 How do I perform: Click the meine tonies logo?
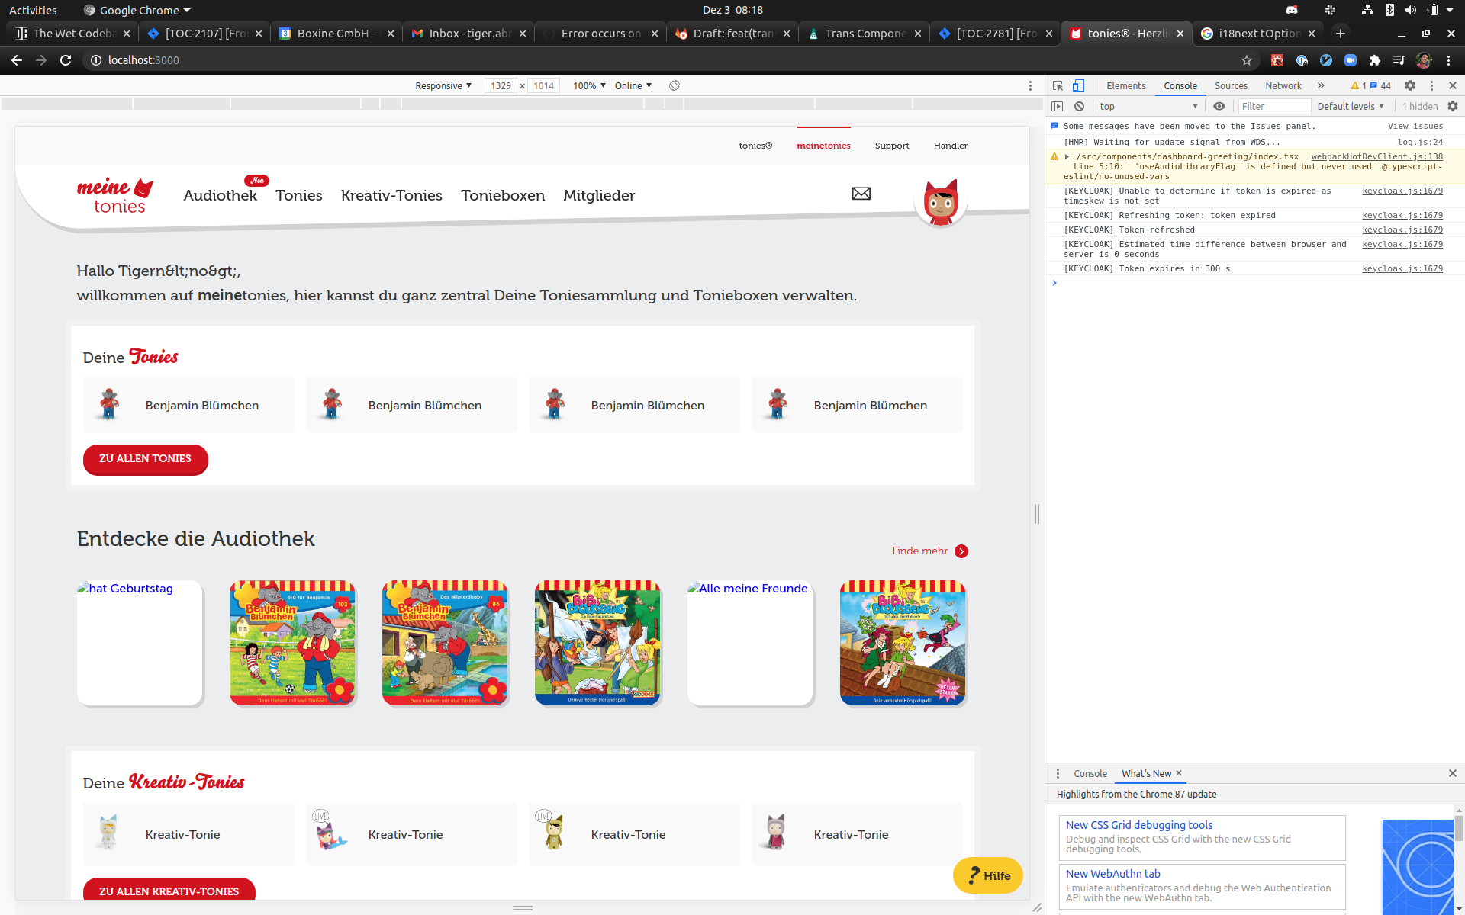114,195
